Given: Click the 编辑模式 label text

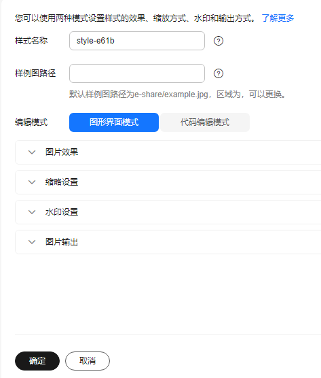Looking at the screenshot, I should (x=31, y=122).
